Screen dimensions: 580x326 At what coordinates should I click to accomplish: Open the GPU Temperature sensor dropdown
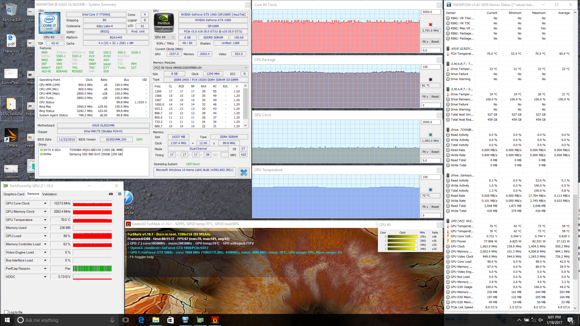tap(45, 220)
